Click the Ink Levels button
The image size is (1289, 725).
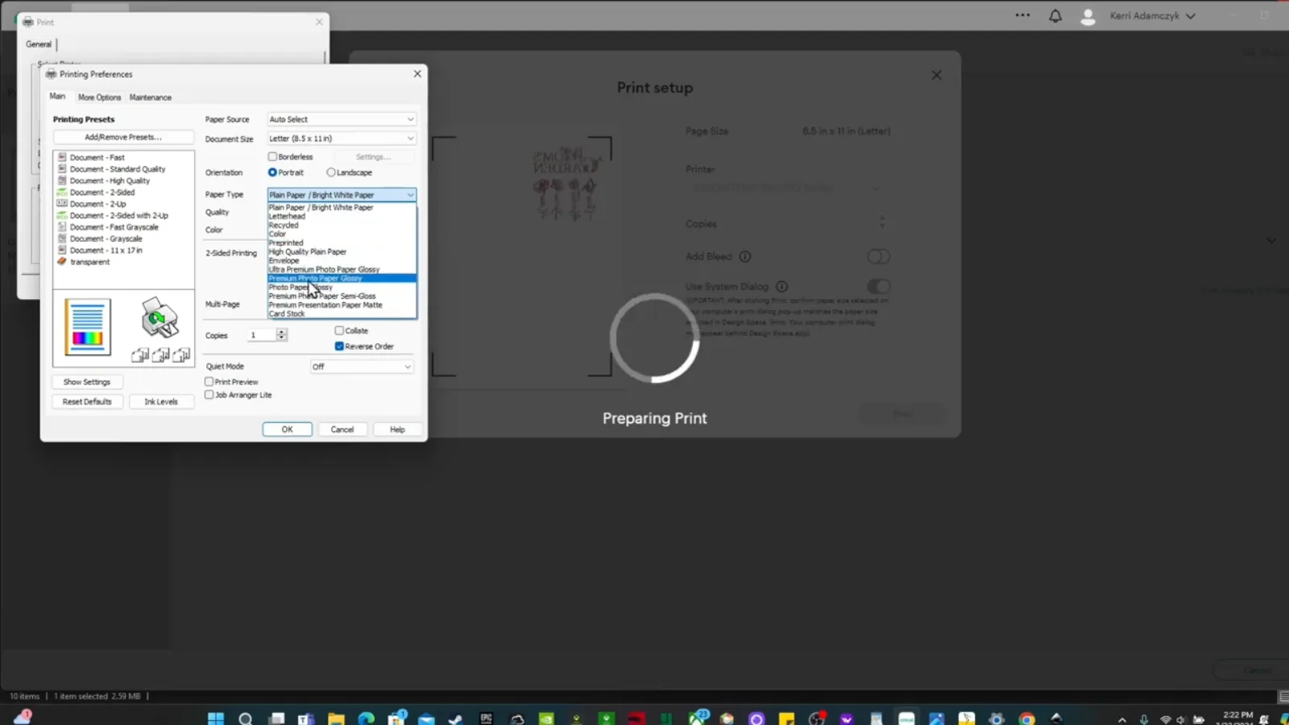(161, 402)
